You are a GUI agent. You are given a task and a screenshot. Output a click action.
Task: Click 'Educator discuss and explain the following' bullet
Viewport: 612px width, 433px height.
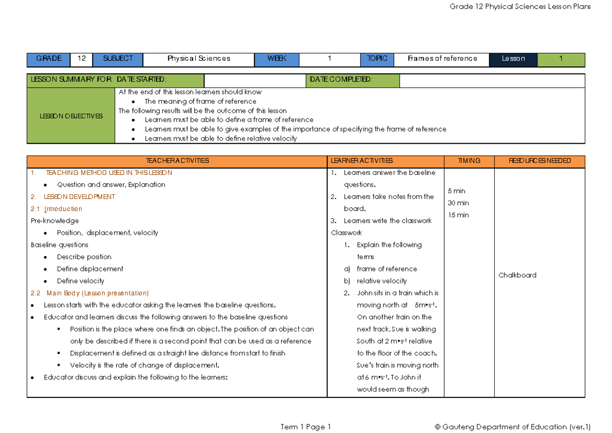tap(135, 377)
